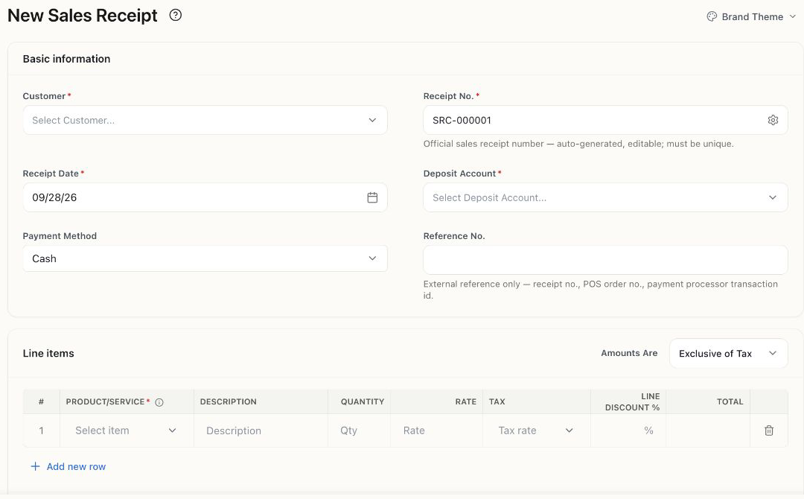This screenshot has height=499, width=804.
Task: Open the Select item dropdown in row 1
Action: tap(126, 430)
